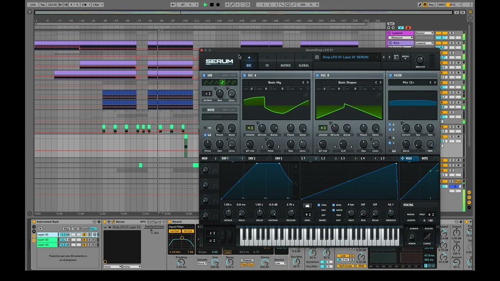This screenshot has height=281, width=500.
Task: Change LFO GRID size stepper
Action: coord(307,214)
